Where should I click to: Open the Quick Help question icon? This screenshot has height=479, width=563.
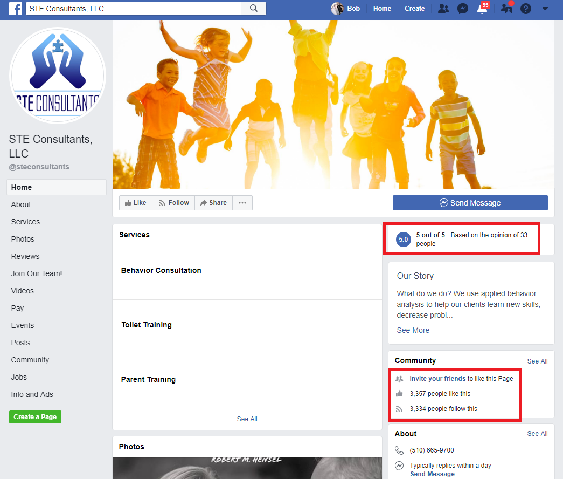click(x=526, y=9)
